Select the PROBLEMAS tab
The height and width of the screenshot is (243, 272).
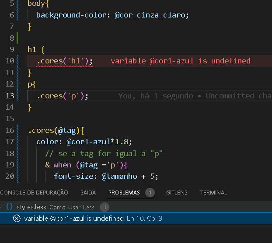124,193
